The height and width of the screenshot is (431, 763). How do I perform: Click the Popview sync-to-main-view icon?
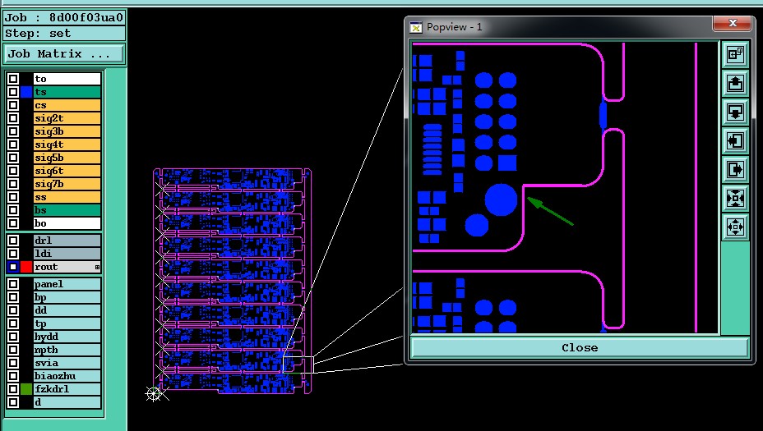(735, 54)
